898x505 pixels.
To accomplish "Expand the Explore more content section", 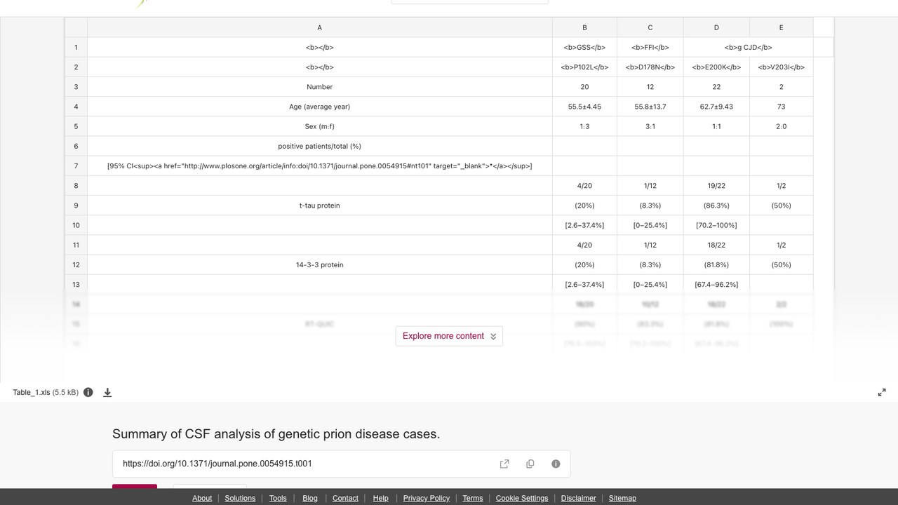I will [x=449, y=336].
